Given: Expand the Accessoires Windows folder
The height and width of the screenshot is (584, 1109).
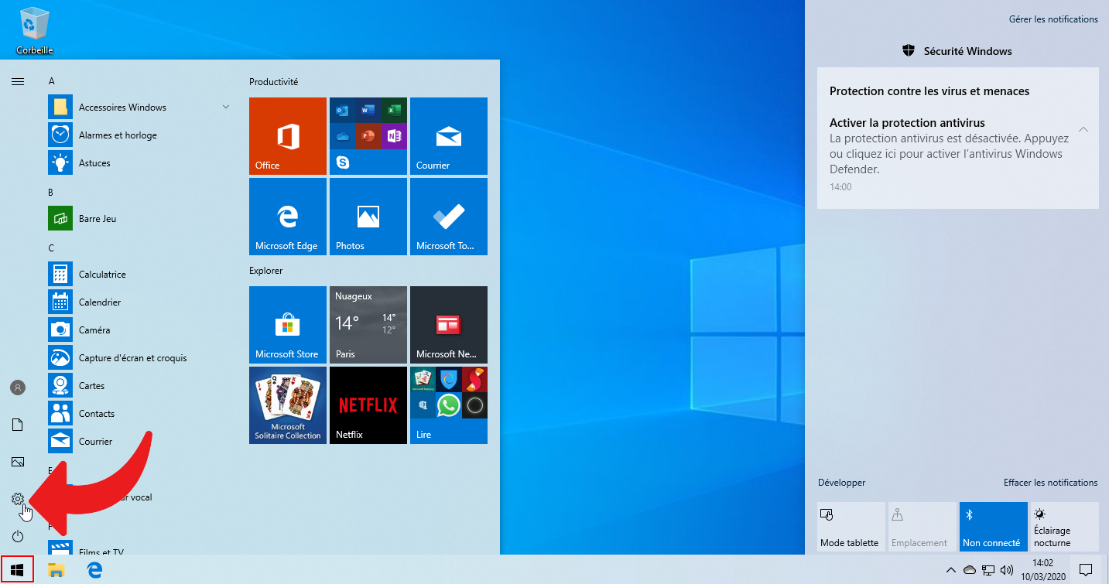Looking at the screenshot, I should click(139, 108).
